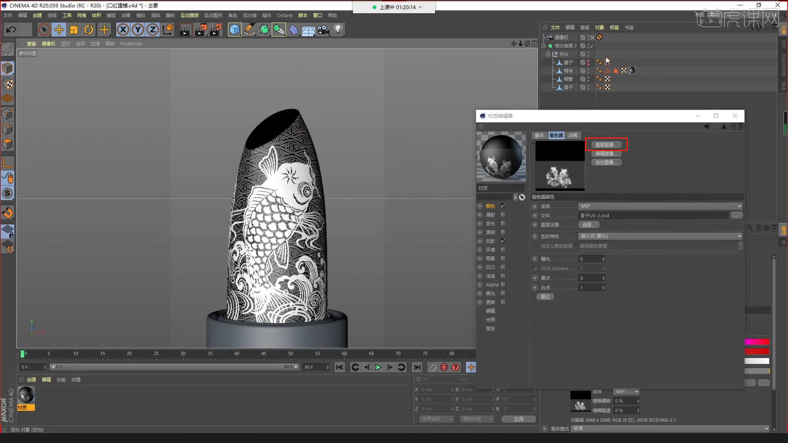Add a Light object
Viewport: 788px width, 443px height.
click(338, 30)
